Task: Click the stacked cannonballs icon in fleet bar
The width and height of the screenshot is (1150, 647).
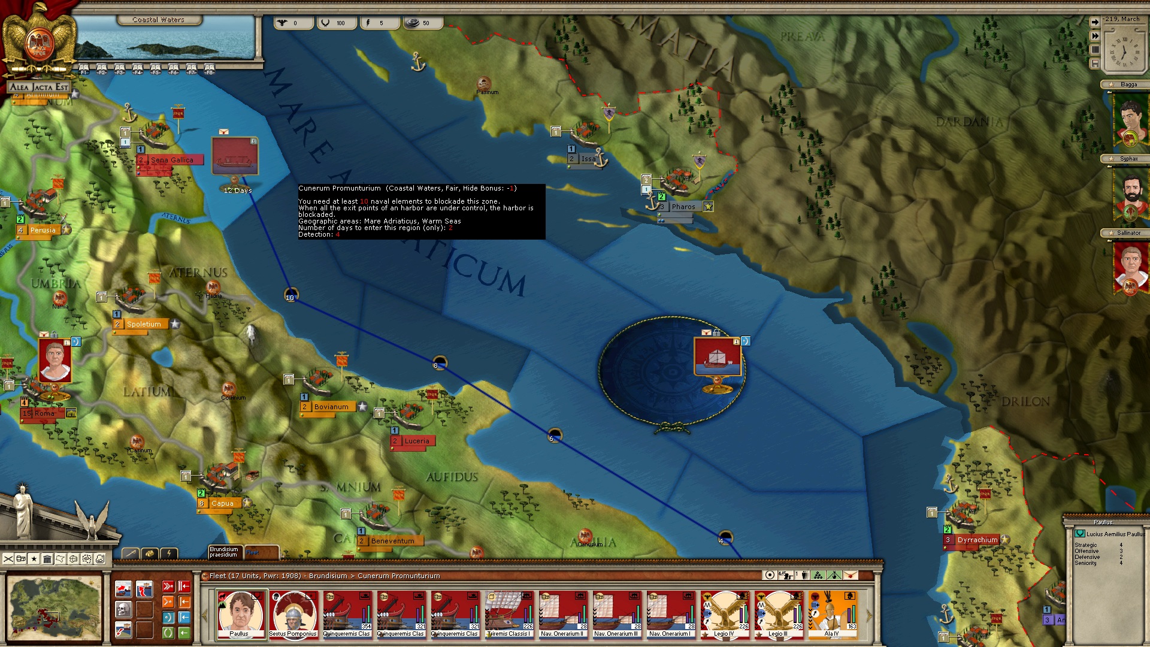Action: 818,575
